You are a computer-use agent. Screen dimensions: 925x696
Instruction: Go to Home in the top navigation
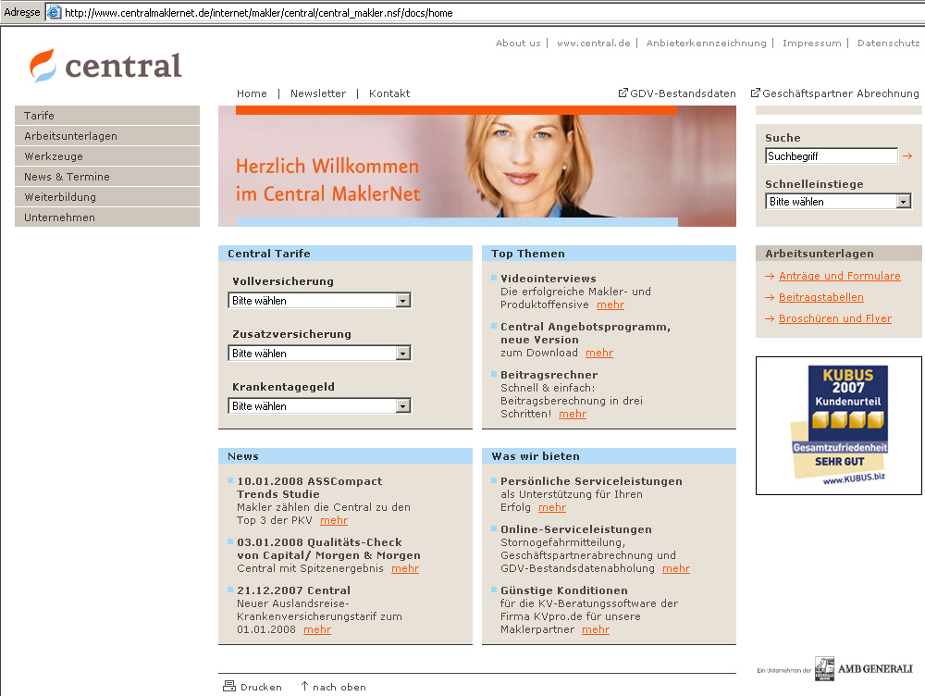click(252, 93)
